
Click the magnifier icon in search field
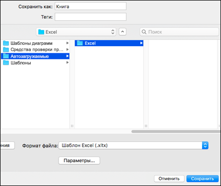144,32
